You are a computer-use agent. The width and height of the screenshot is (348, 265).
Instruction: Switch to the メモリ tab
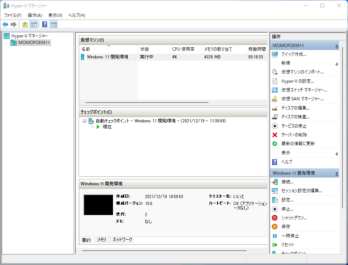tap(102, 240)
